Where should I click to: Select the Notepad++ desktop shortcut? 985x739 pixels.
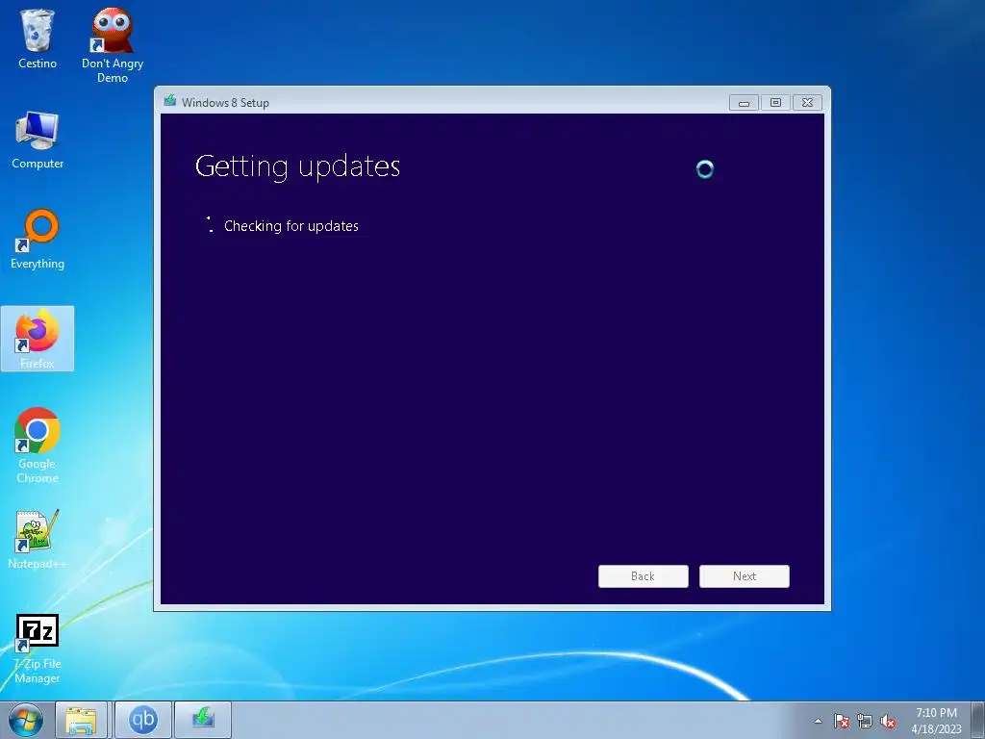38,539
